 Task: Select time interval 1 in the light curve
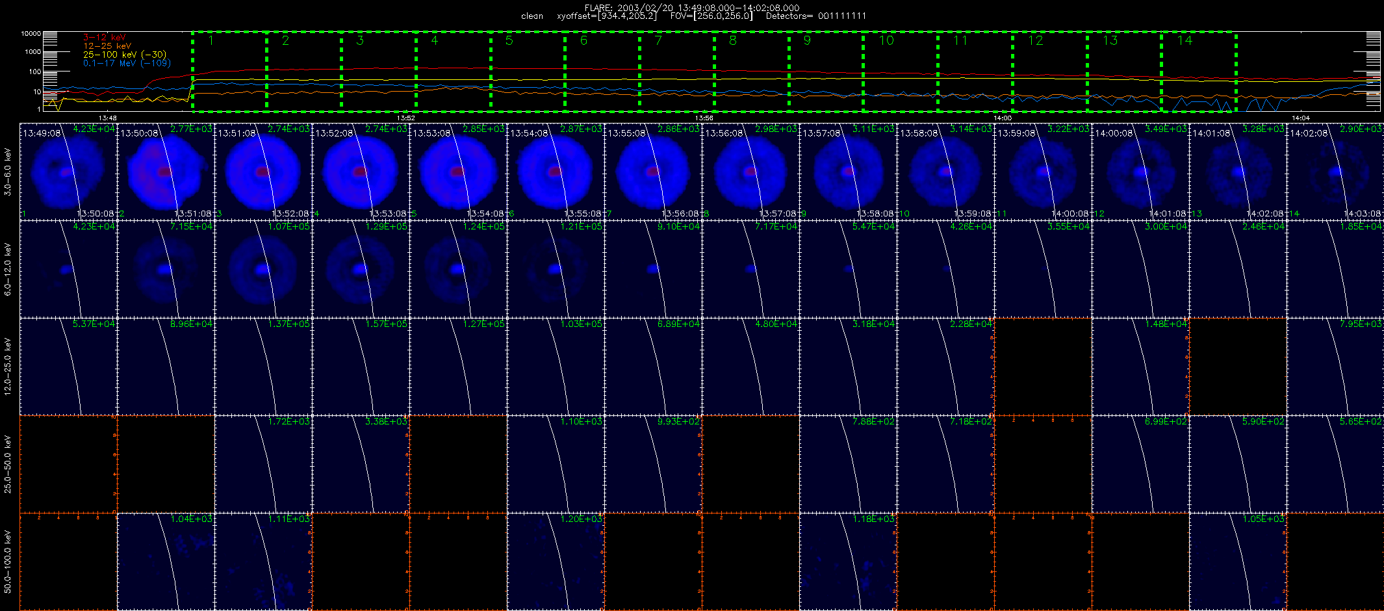point(229,71)
